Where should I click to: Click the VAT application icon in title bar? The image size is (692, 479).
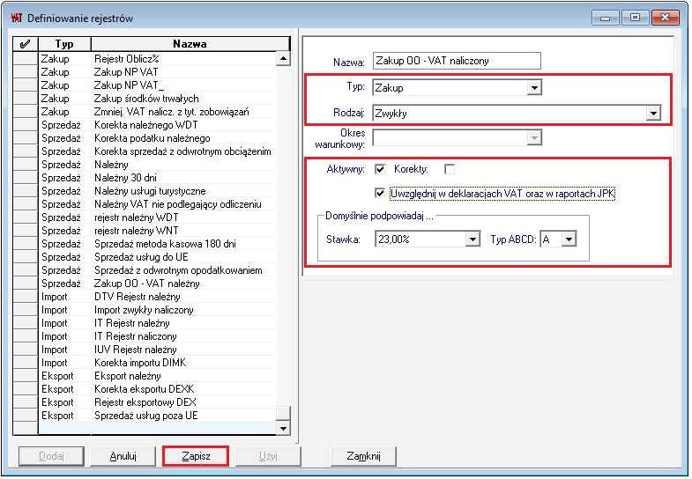tap(17, 18)
